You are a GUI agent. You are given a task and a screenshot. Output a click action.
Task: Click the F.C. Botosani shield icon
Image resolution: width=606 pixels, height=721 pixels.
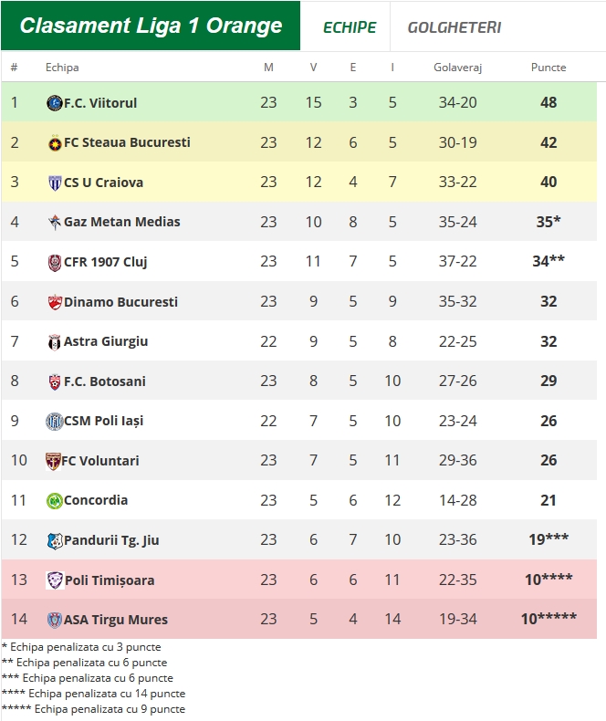pos(55,382)
